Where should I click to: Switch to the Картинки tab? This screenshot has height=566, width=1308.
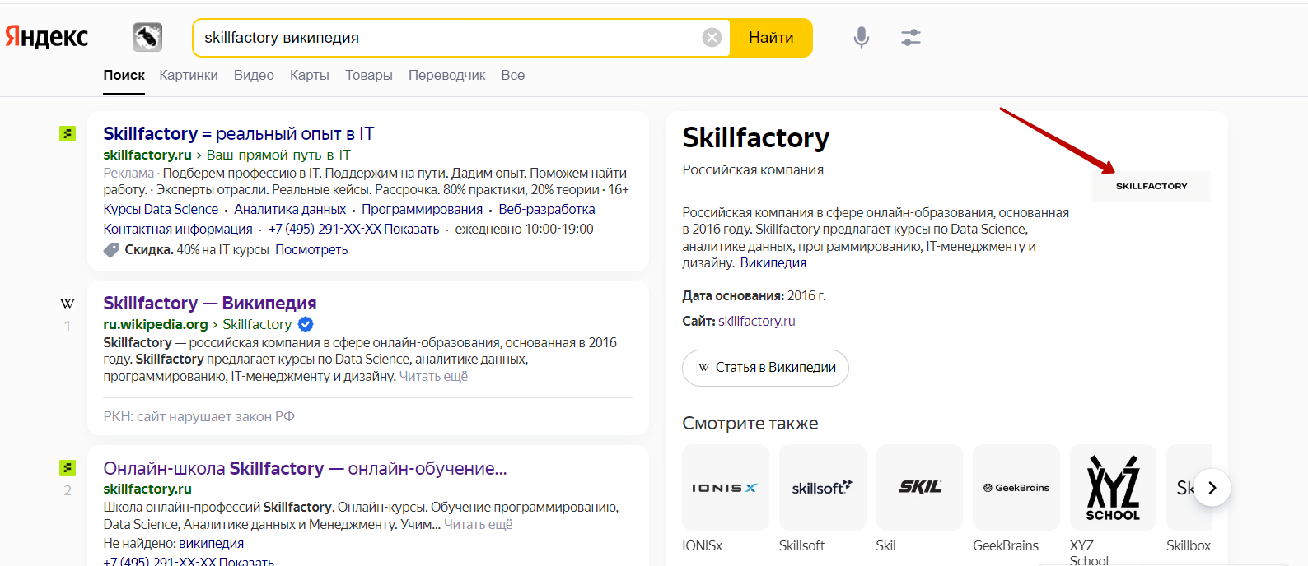pos(189,75)
